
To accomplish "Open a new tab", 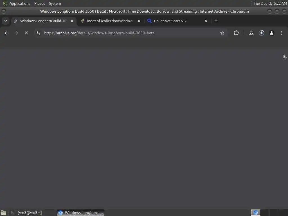I will [x=216, y=21].
